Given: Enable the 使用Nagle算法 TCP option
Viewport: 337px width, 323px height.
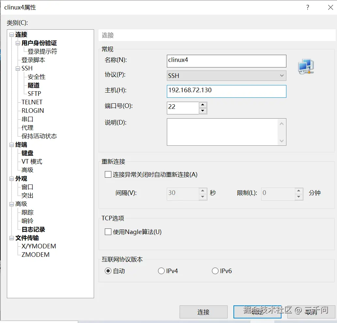Looking at the screenshot, I should [x=108, y=232].
